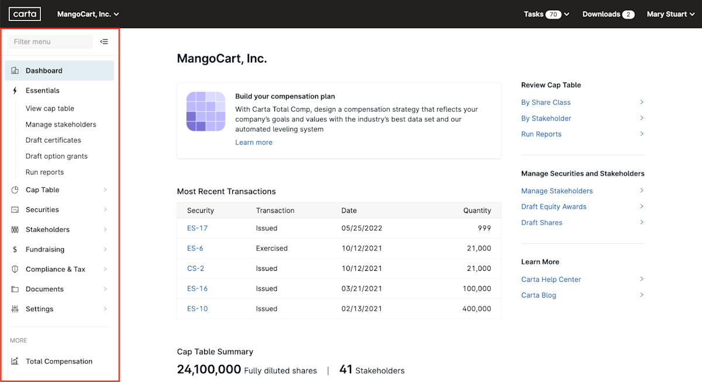Screen dimensions: 702x382
Task: Click the Carta logo in the top bar
Action: pos(25,13)
